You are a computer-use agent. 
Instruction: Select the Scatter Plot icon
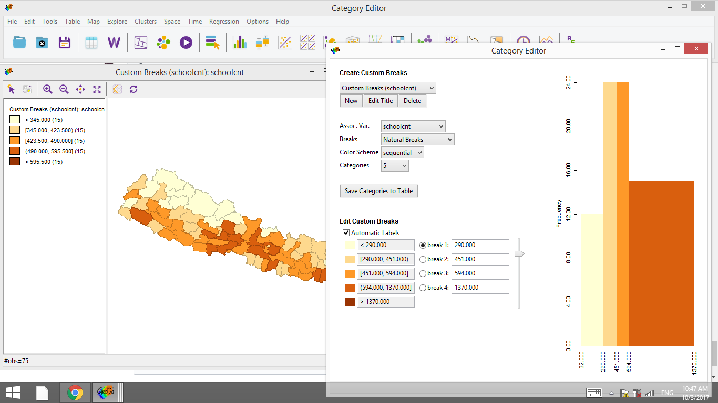285,43
